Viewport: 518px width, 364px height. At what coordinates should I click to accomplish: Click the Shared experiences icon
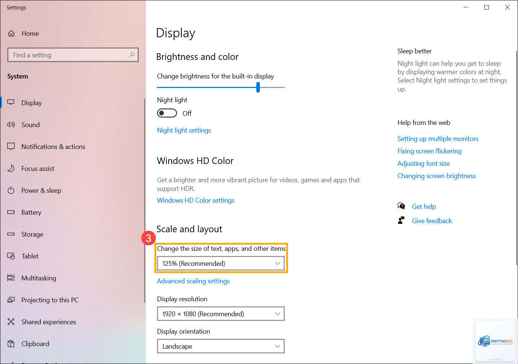(11, 322)
